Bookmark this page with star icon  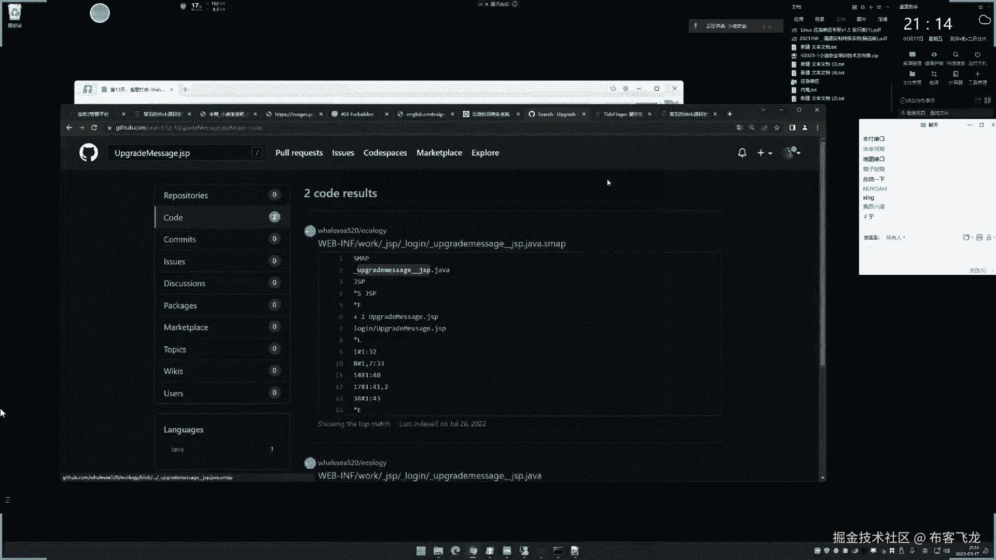tap(777, 128)
